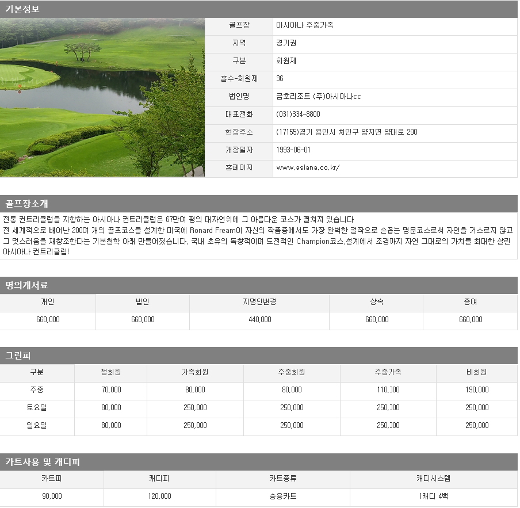
Task: Click the 토요일 row label
Action: click(37, 408)
